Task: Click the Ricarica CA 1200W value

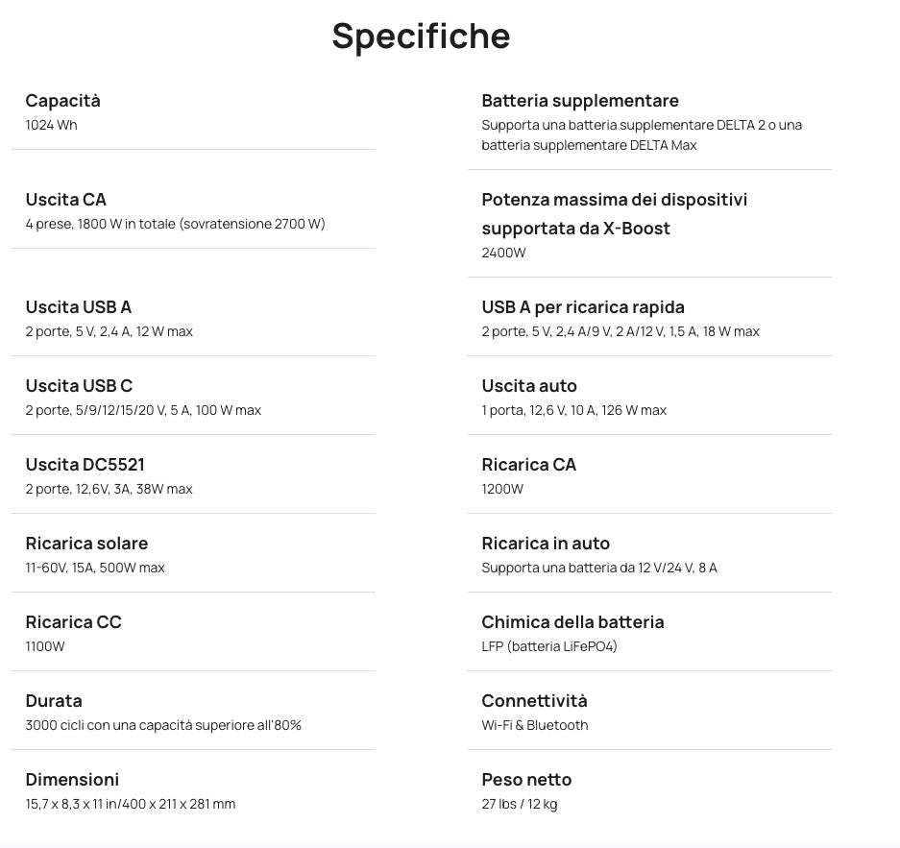Action: (502, 489)
